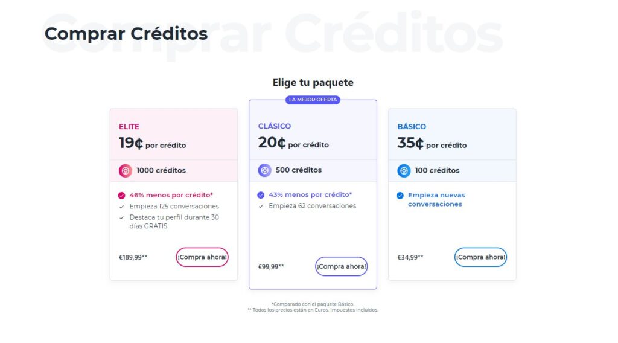618x343 pixels.
Task: Click the blue Básico credits coin icon
Action: (x=404, y=171)
